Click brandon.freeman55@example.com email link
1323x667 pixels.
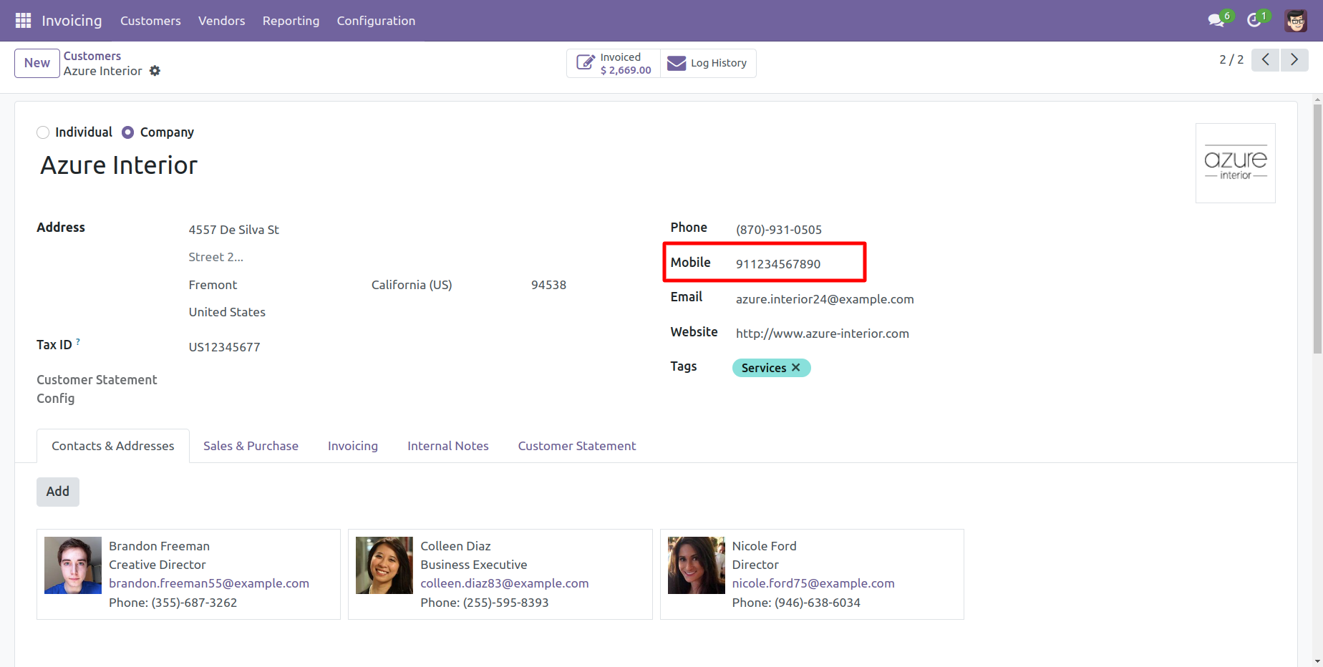coord(209,583)
